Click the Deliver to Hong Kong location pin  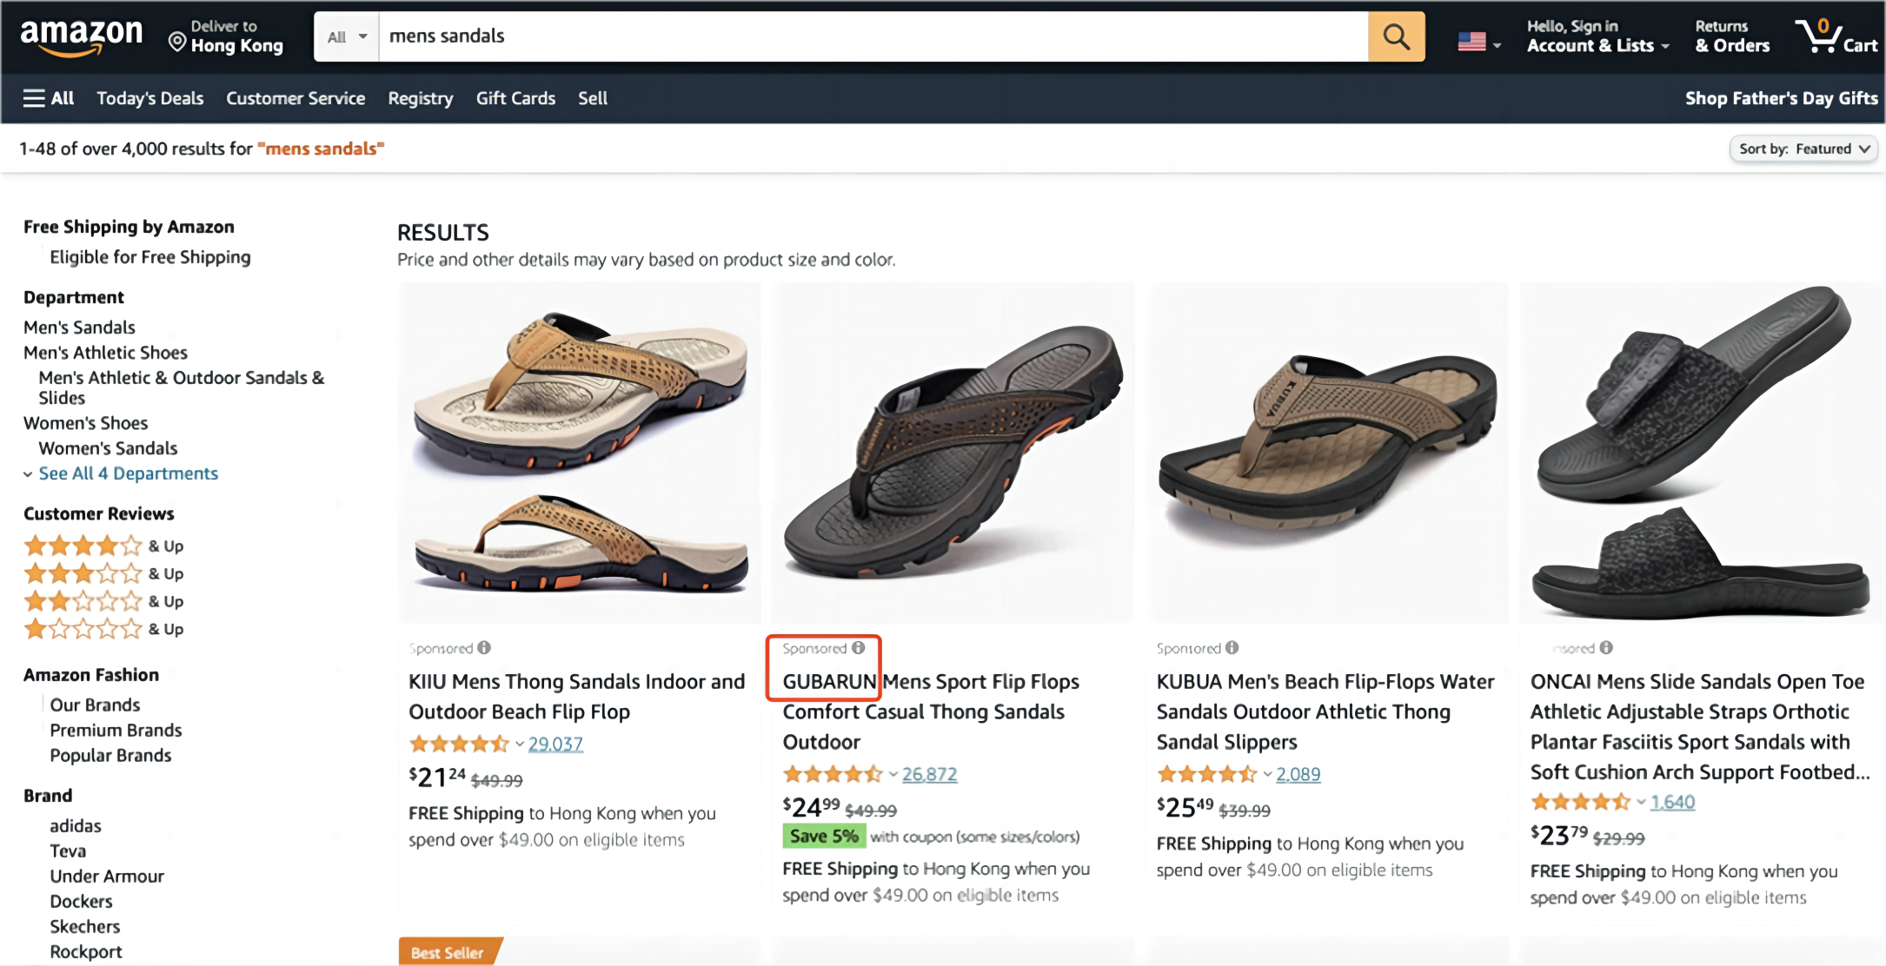(x=177, y=42)
